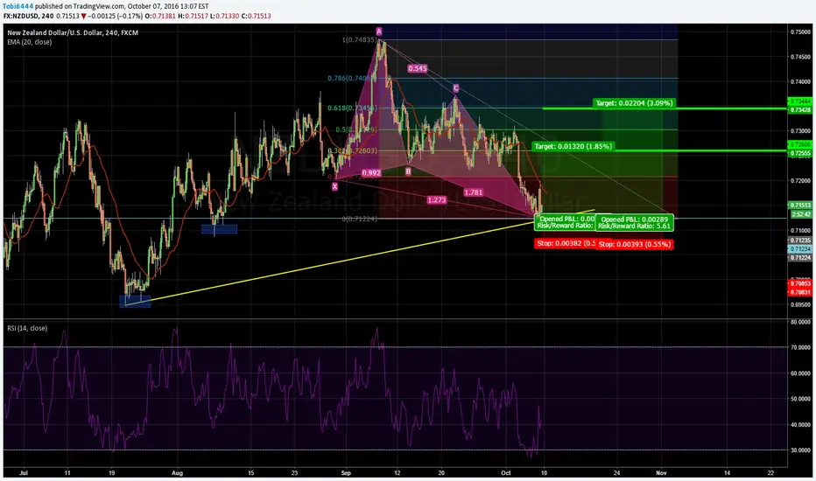Click the green 0.72555 price tag
Screen dimensions: 816x481
[x=800, y=153]
